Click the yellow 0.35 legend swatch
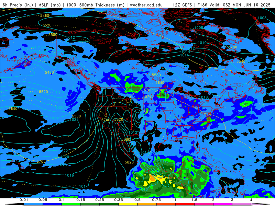Viewport: 275px width, 206px height. point(128,204)
